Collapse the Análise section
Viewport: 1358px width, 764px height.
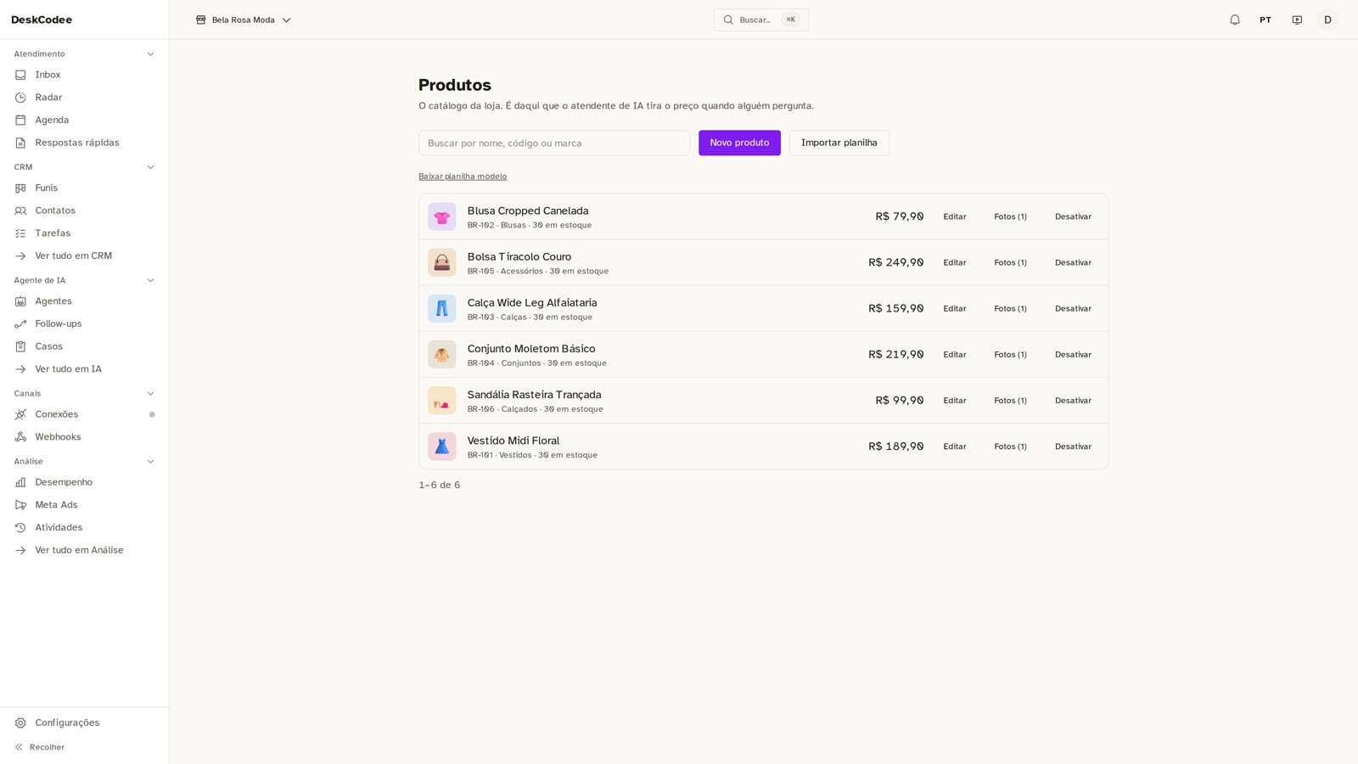point(151,462)
